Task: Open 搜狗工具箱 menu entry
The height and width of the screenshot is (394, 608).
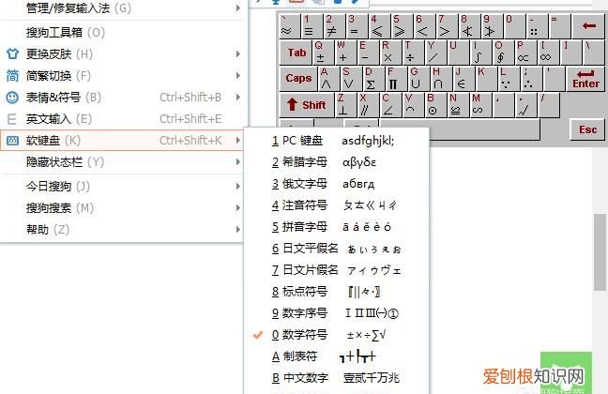Action: pos(66,32)
